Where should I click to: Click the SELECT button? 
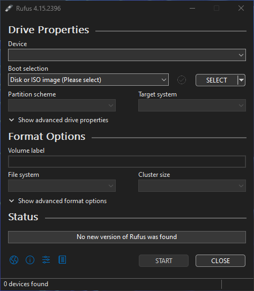point(216,80)
